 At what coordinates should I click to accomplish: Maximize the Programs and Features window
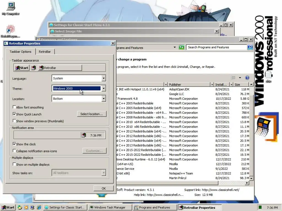(246, 40)
